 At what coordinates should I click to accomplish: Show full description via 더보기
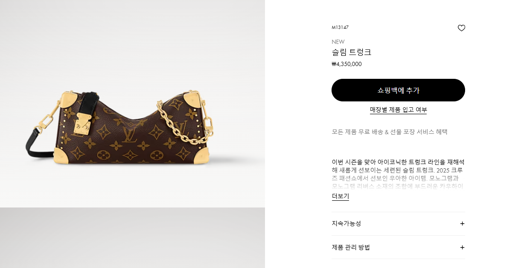[340, 196]
